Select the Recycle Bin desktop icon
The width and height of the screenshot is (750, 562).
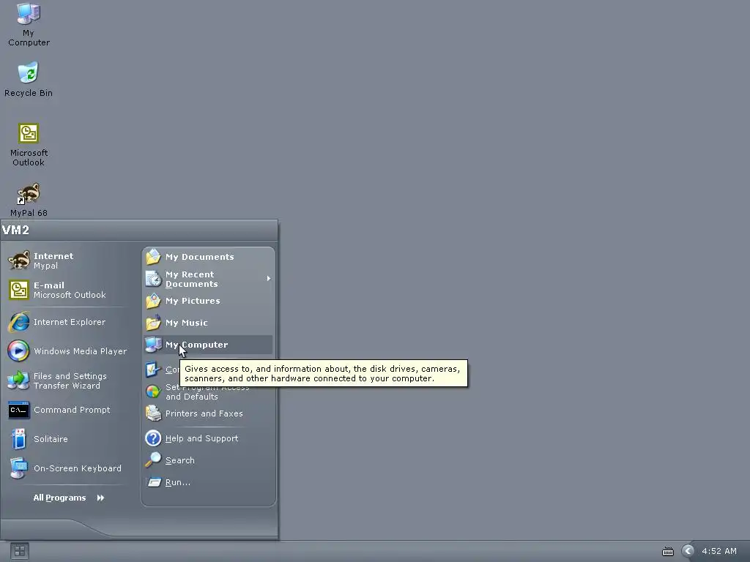[x=29, y=79]
